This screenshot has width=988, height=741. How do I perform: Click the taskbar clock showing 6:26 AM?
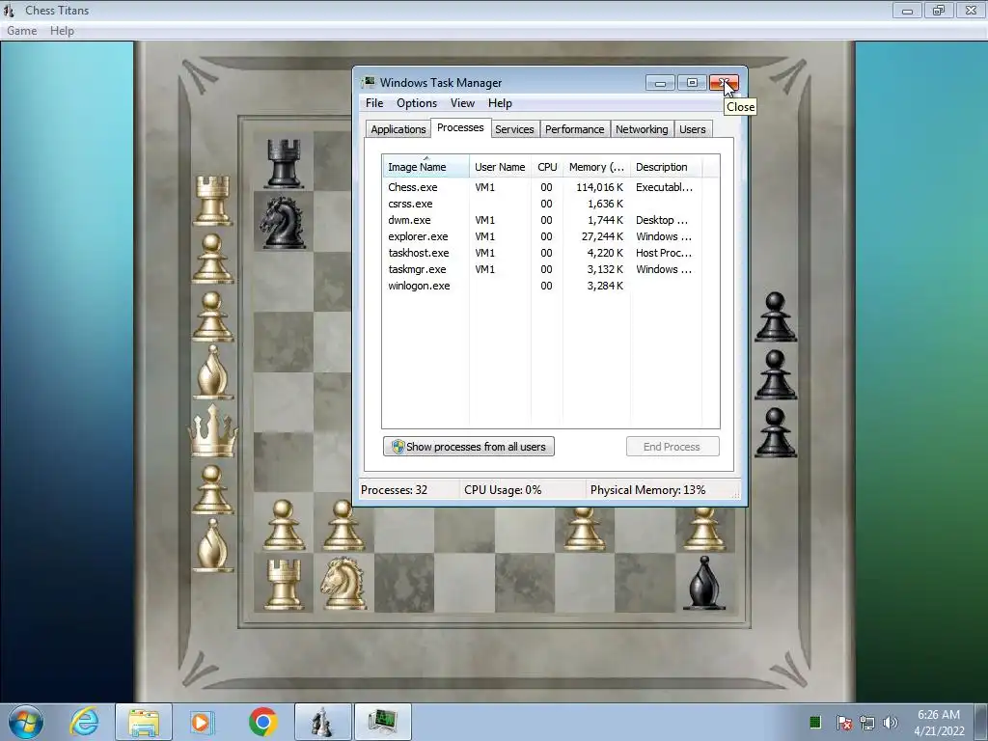coord(938,722)
